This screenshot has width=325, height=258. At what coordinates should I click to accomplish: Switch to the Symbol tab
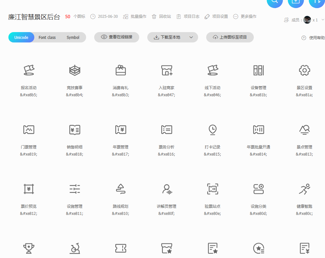(x=73, y=37)
